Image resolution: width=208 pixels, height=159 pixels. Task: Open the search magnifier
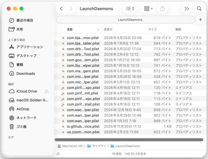coord(199,9)
